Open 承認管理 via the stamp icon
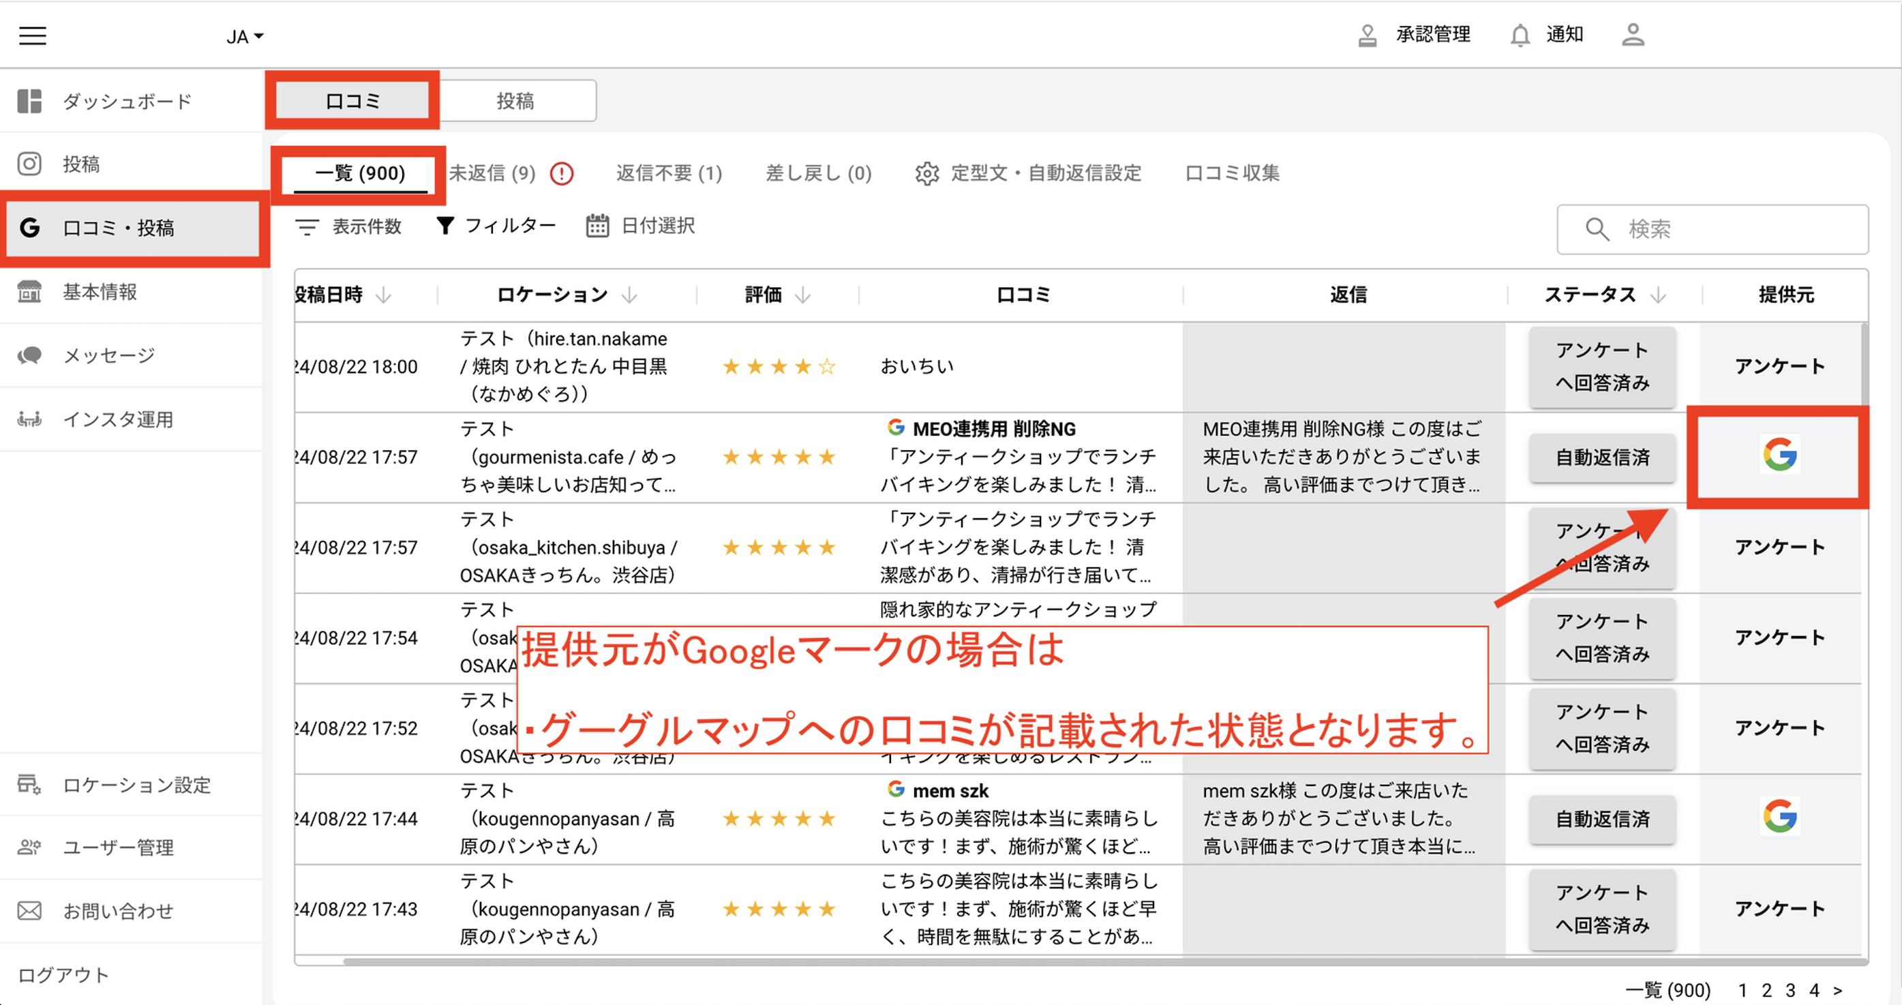1902x1005 pixels. click(1370, 34)
